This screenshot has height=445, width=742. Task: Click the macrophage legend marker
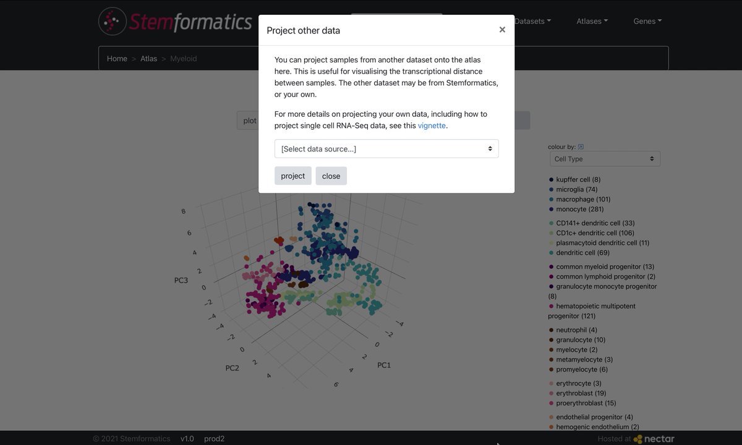point(551,200)
